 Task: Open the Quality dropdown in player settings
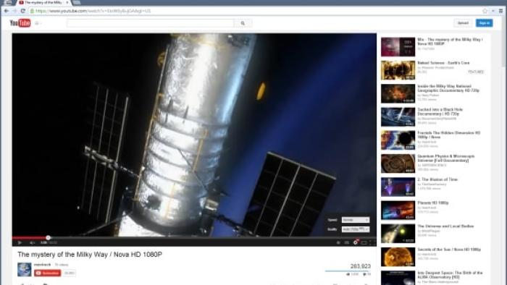point(356,229)
